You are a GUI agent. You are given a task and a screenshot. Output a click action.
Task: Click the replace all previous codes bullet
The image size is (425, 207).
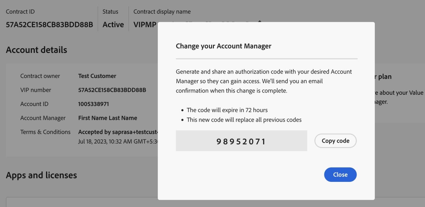click(x=244, y=120)
